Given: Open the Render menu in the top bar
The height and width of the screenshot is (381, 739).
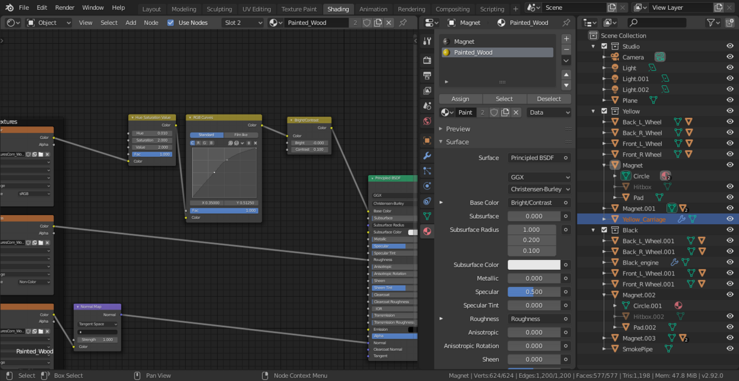Looking at the screenshot, I should (64, 7).
